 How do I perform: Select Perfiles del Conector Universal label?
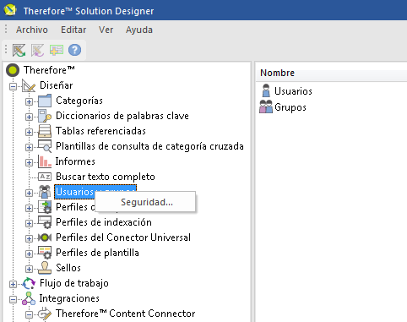point(123,237)
